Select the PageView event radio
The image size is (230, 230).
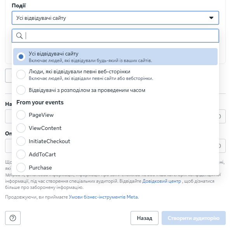click(x=21, y=115)
